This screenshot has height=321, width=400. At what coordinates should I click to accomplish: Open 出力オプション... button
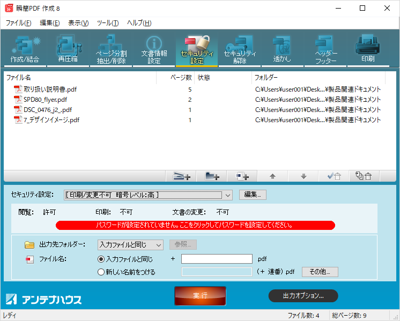tap(303, 296)
